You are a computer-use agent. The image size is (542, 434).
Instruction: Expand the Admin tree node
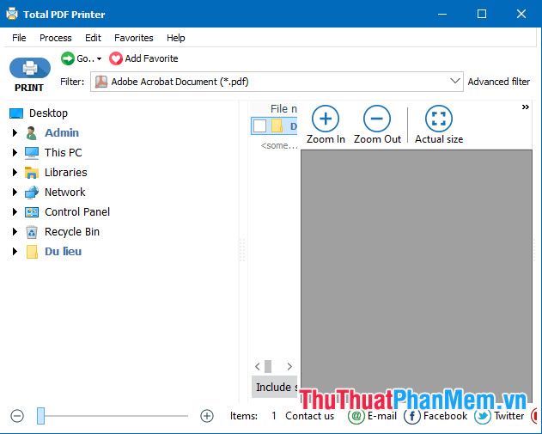point(15,133)
